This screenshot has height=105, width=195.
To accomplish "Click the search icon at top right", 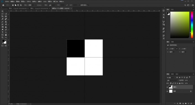I will (x=185, y=5).
